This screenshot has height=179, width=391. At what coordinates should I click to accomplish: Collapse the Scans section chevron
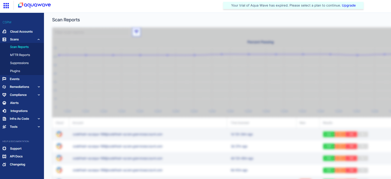pos(39,39)
